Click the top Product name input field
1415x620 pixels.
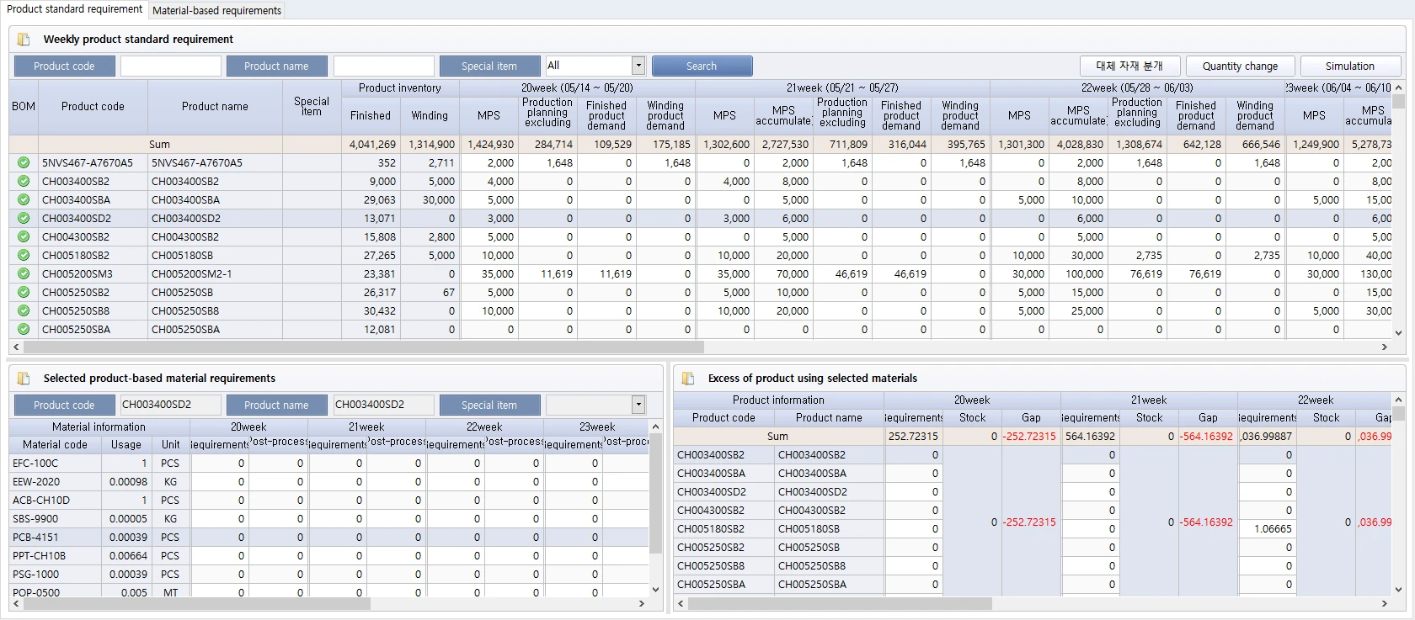(x=384, y=66)
